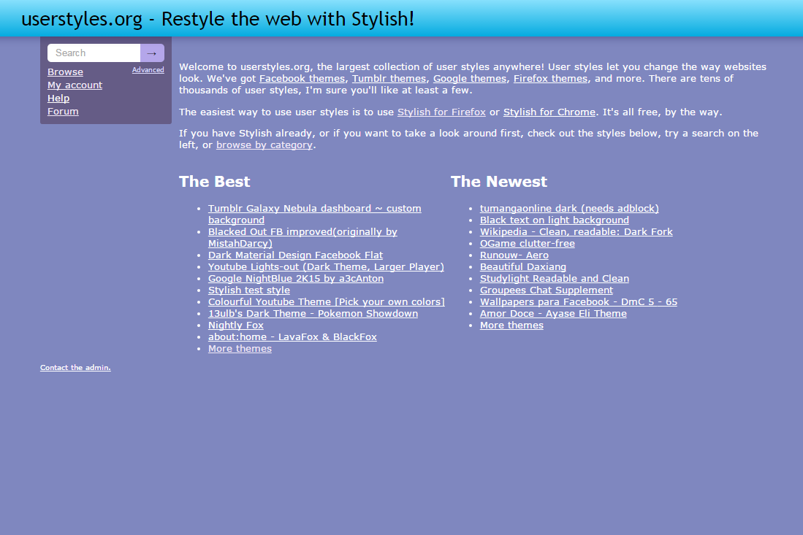Open Google NightBlue 2K15 by a3cAnton
The image size is (803, 535).
(x=295, y=279)
